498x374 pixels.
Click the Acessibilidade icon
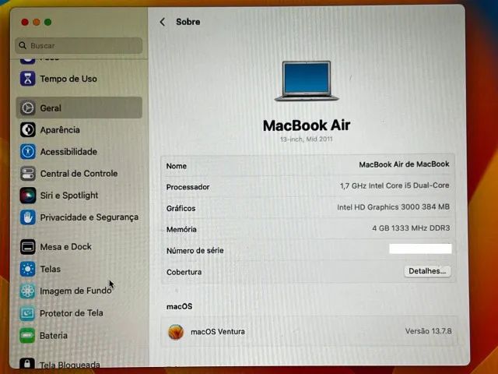point(28,152)
